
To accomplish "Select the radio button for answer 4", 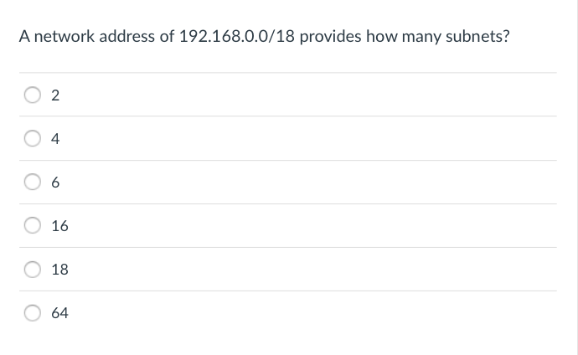I will [33, 138].
